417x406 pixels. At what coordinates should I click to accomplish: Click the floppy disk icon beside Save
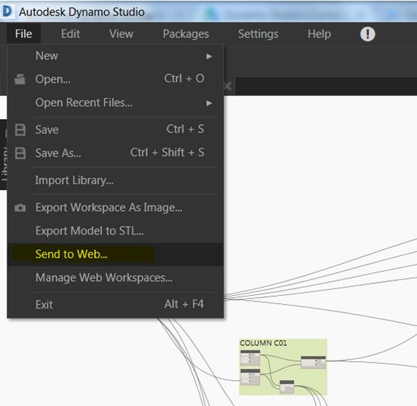point(20,130)
